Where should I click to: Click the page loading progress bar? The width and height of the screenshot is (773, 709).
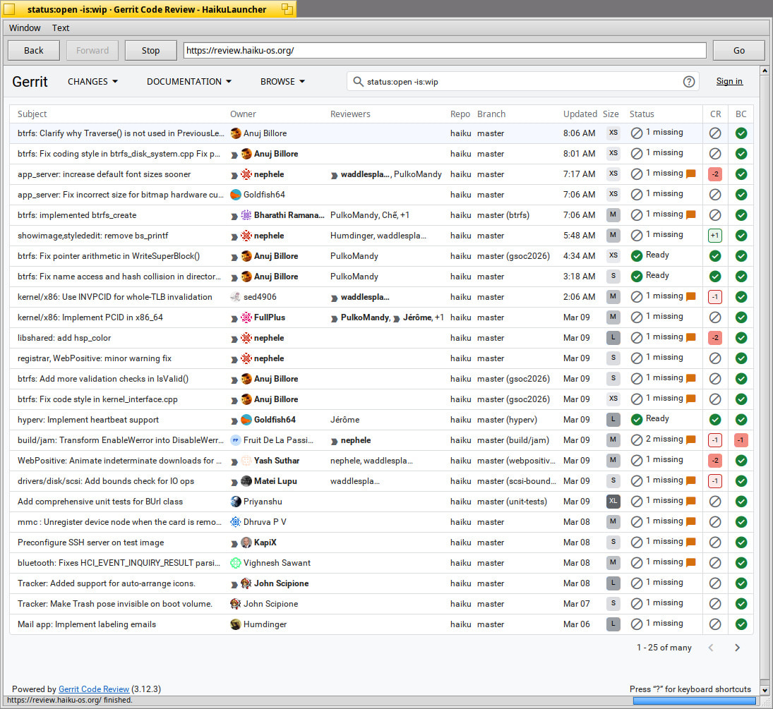[694, 701]
